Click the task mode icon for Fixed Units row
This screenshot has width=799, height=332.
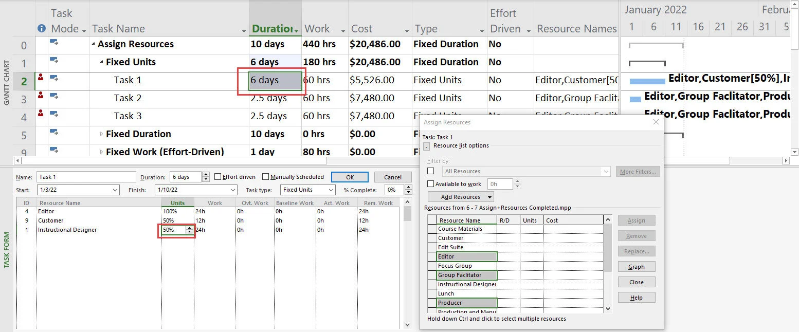pyautogui.click(x=53, y=61)
